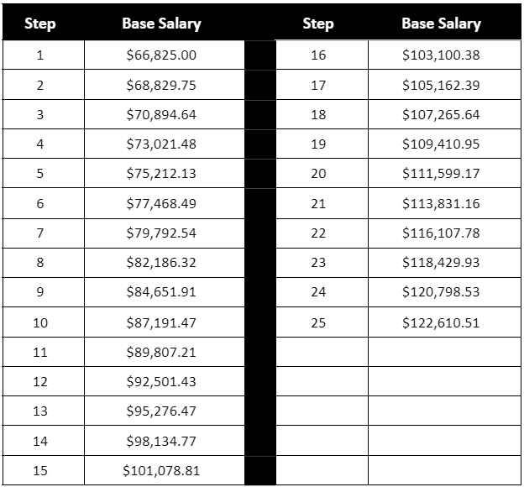The image size is (524, 487).
Task: Click the left Step column header
Action: (x=40, y=24)
